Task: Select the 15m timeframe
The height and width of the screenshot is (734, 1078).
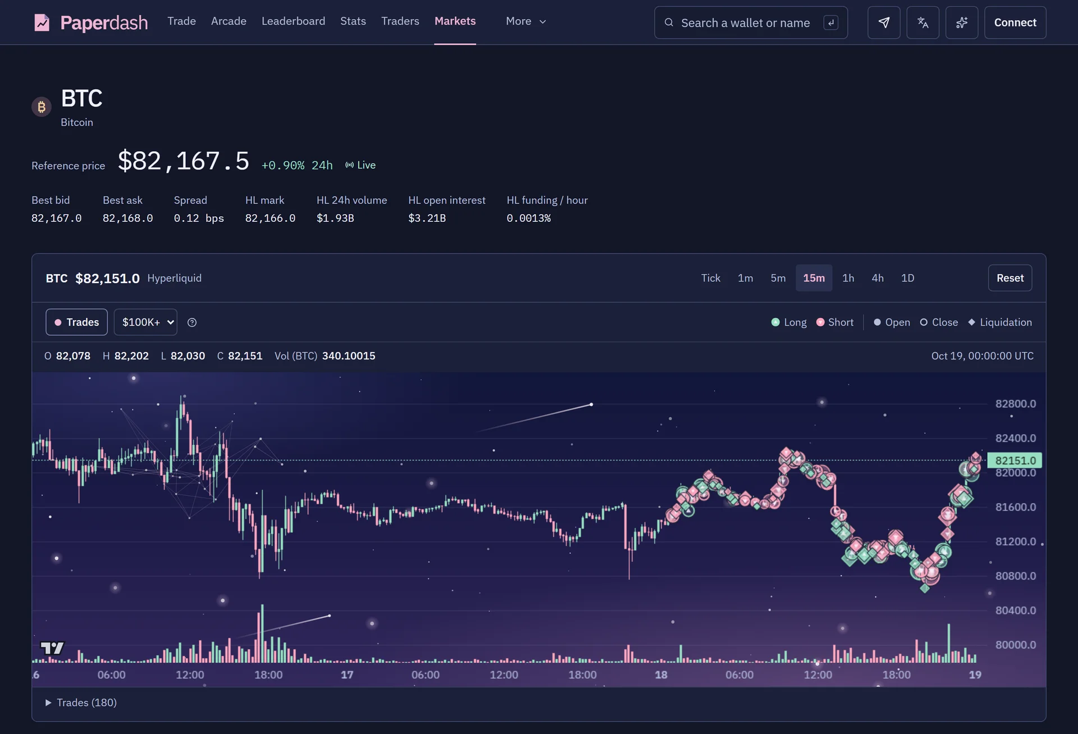Action: coord(814,278)
